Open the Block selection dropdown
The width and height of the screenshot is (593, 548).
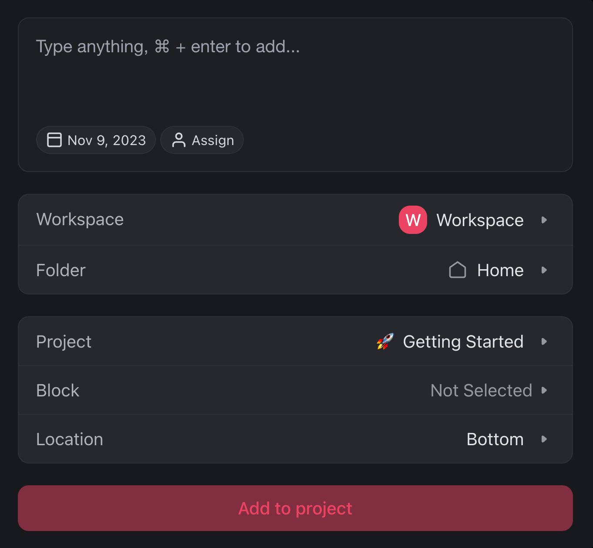tap(544, 390)
